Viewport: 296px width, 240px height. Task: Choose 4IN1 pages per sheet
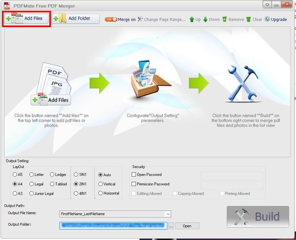point(76,193)
